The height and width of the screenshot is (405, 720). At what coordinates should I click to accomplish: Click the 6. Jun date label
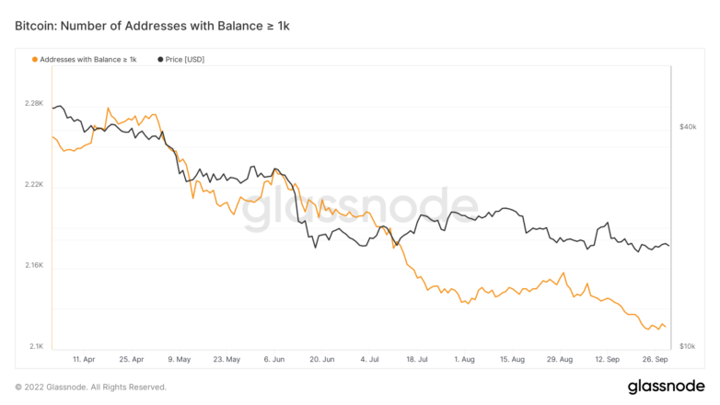(x=274, y=359)
